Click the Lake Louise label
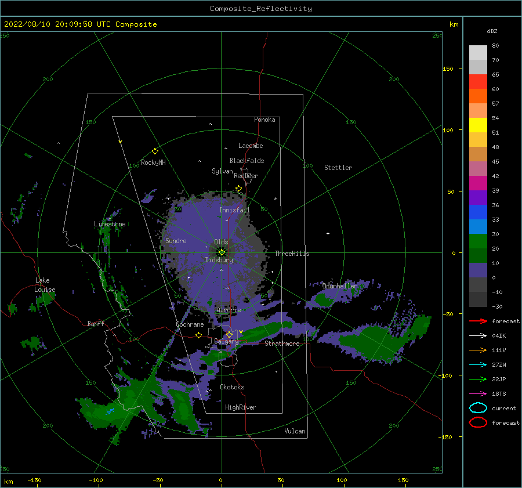The width and height of the screenshot is (522, 488). (x=45, y=285)
